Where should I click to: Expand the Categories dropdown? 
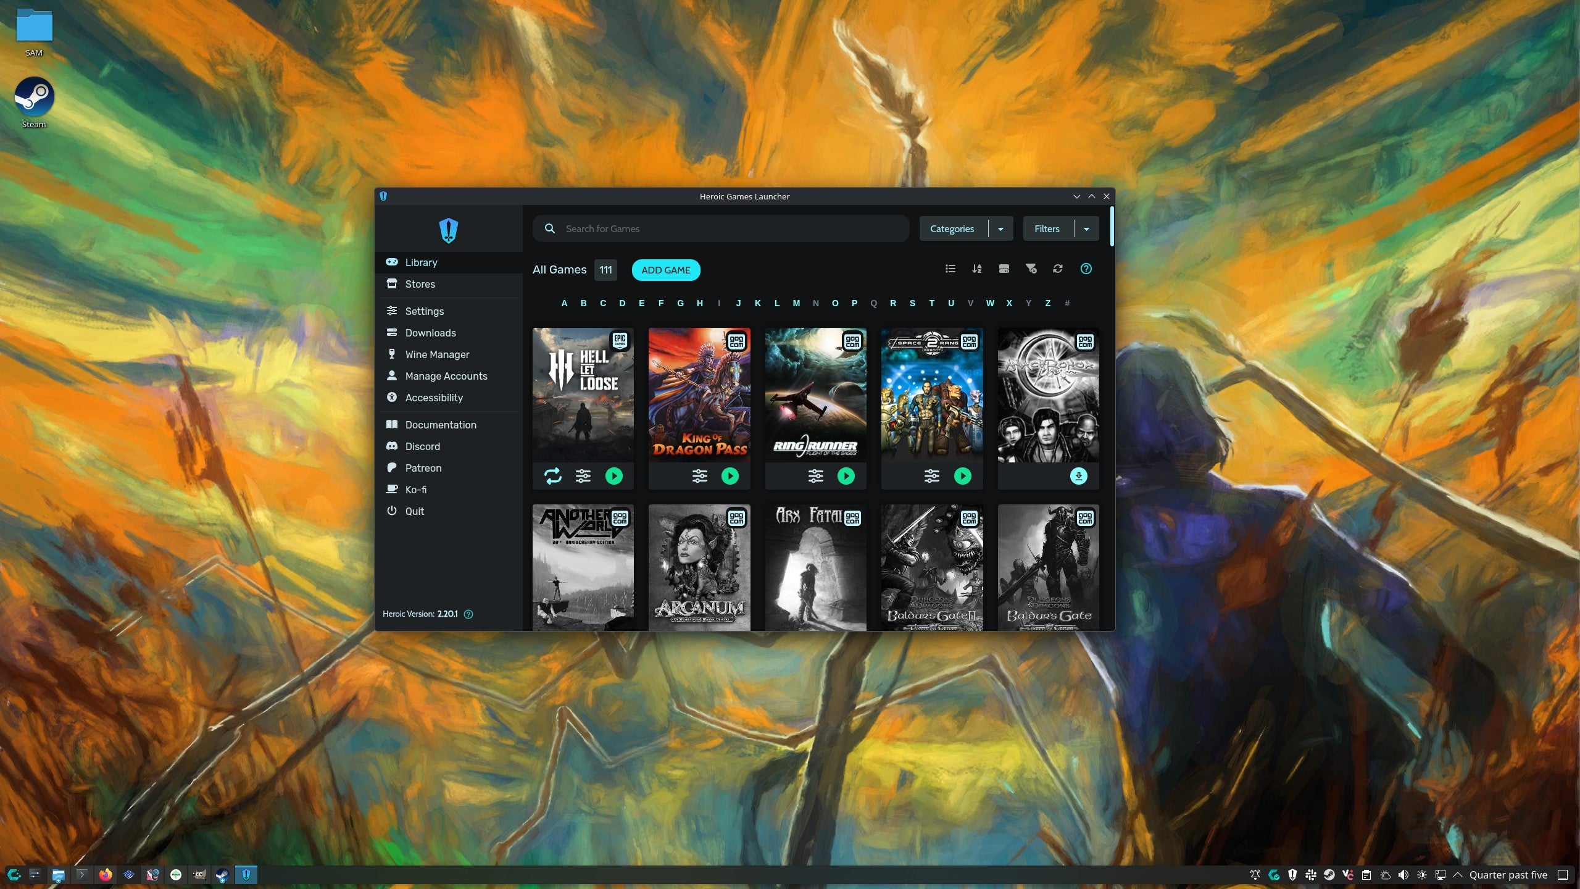click(x=1001, y=228)
